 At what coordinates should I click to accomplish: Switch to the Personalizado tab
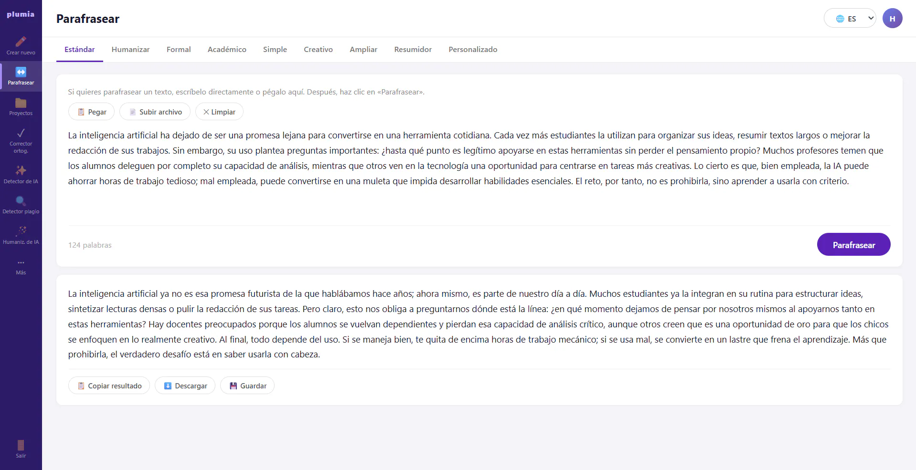(x=473, y=50)
